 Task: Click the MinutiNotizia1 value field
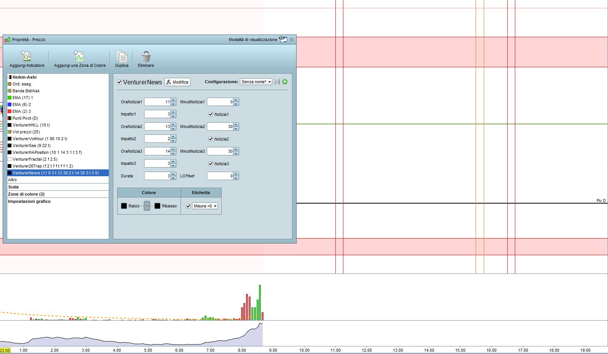click(x=220, y=102)
